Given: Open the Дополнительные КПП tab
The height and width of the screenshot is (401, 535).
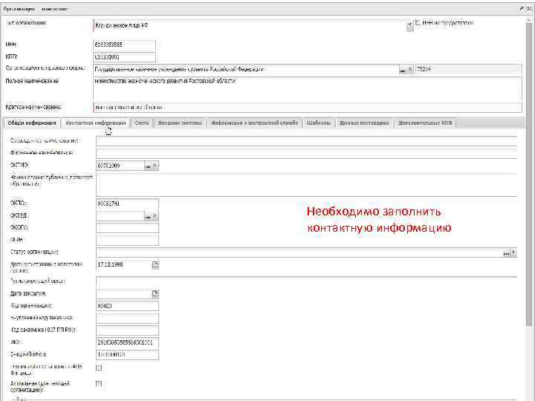Looking at the screenshot, I should pyautogui.click(x=425, y=123).
